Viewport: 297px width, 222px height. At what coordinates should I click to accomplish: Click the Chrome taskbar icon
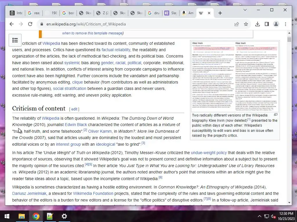(x=36, y=216)
